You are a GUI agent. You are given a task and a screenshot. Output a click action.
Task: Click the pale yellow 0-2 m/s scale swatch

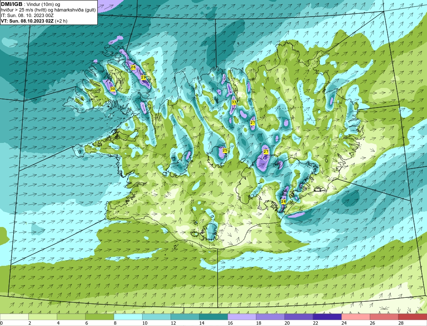(14, 317)
